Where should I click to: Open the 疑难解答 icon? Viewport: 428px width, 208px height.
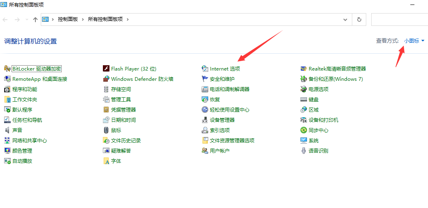pyautogui.click(x=106, y=151)
